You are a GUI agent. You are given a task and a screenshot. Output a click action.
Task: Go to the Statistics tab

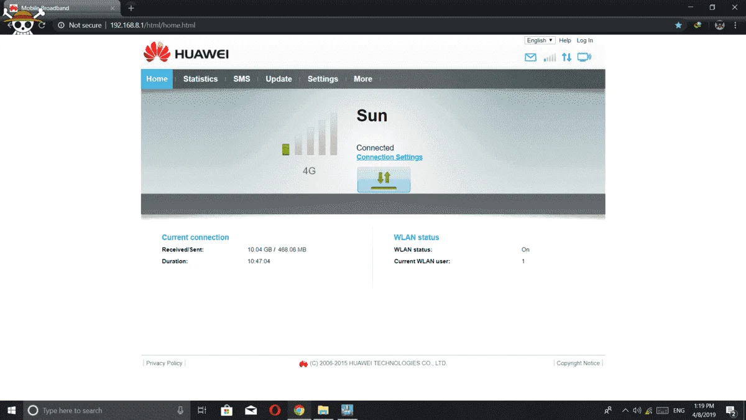[x=200, y=79]
